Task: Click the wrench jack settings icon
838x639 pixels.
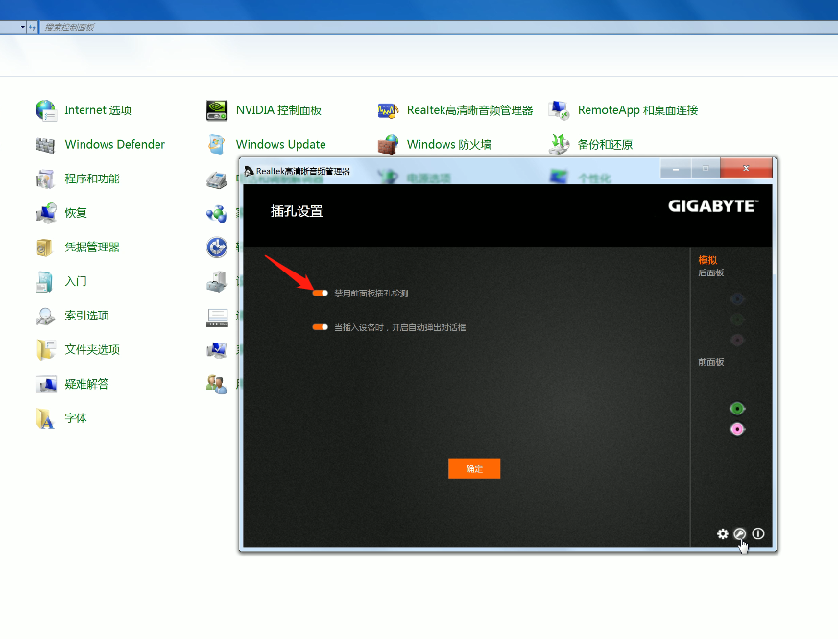Action: (740, 533)
